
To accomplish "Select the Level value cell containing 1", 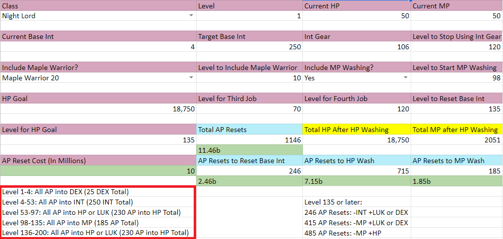I will pyautogui.click(x=250, y=16).
